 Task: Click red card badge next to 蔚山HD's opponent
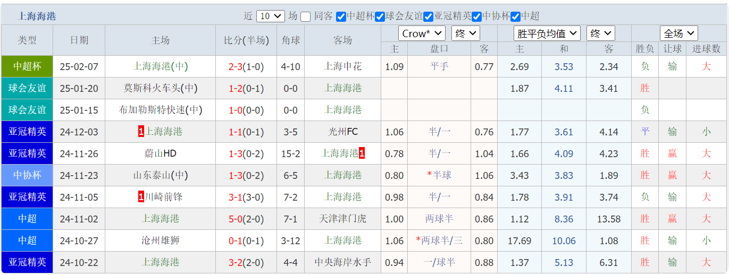pos(362,153)
